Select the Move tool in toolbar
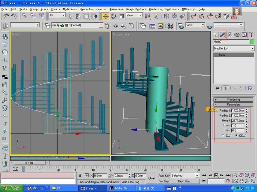 (x=106, y=16)
